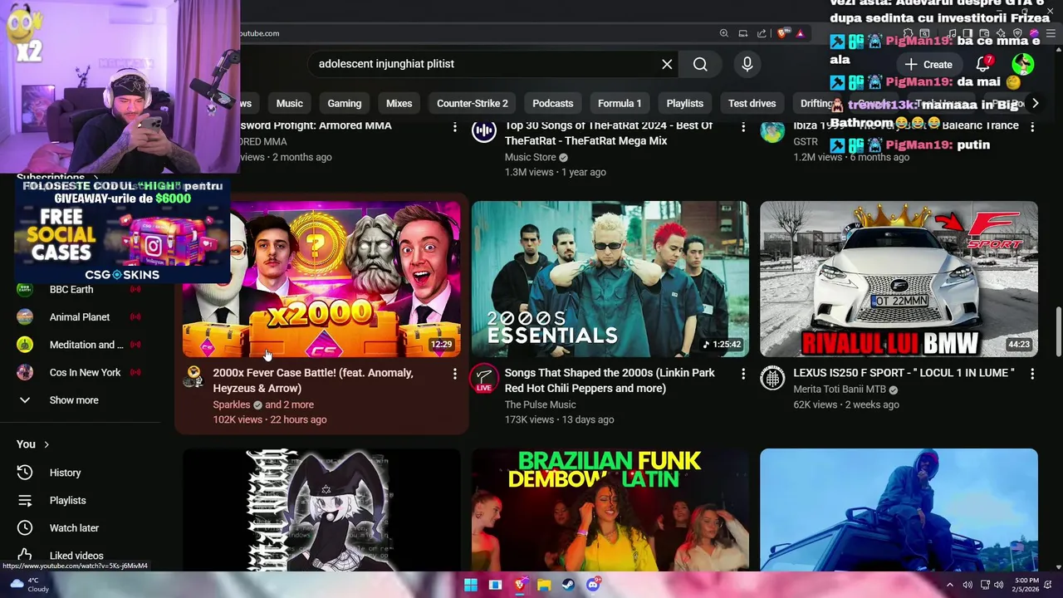Select the Playlists filter chip
This screenshot has height=598, width=1063.
tap(685, 103)
